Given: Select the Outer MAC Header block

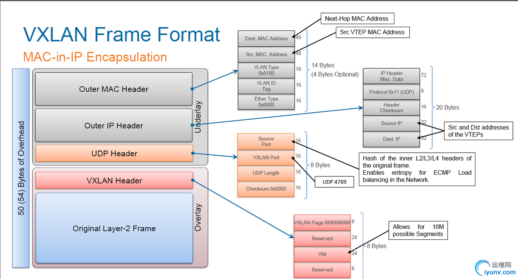Looking at the screenshot, I should [x=114, y=89].
